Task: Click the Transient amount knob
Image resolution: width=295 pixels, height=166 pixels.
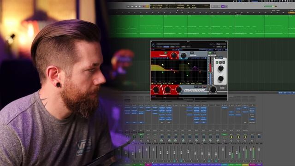Action: [174, 55]
